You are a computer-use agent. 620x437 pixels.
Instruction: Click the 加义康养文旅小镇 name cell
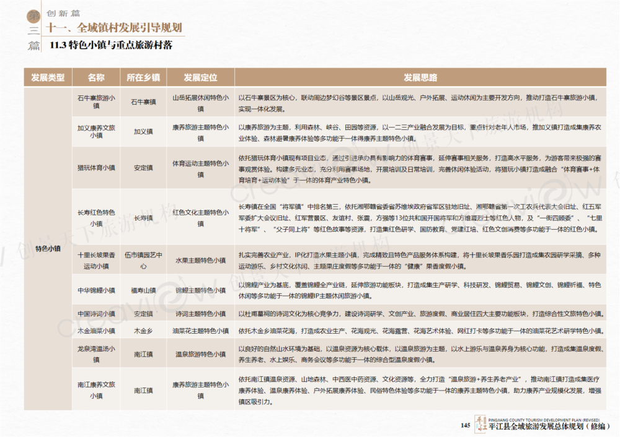[x=96, y=131]
